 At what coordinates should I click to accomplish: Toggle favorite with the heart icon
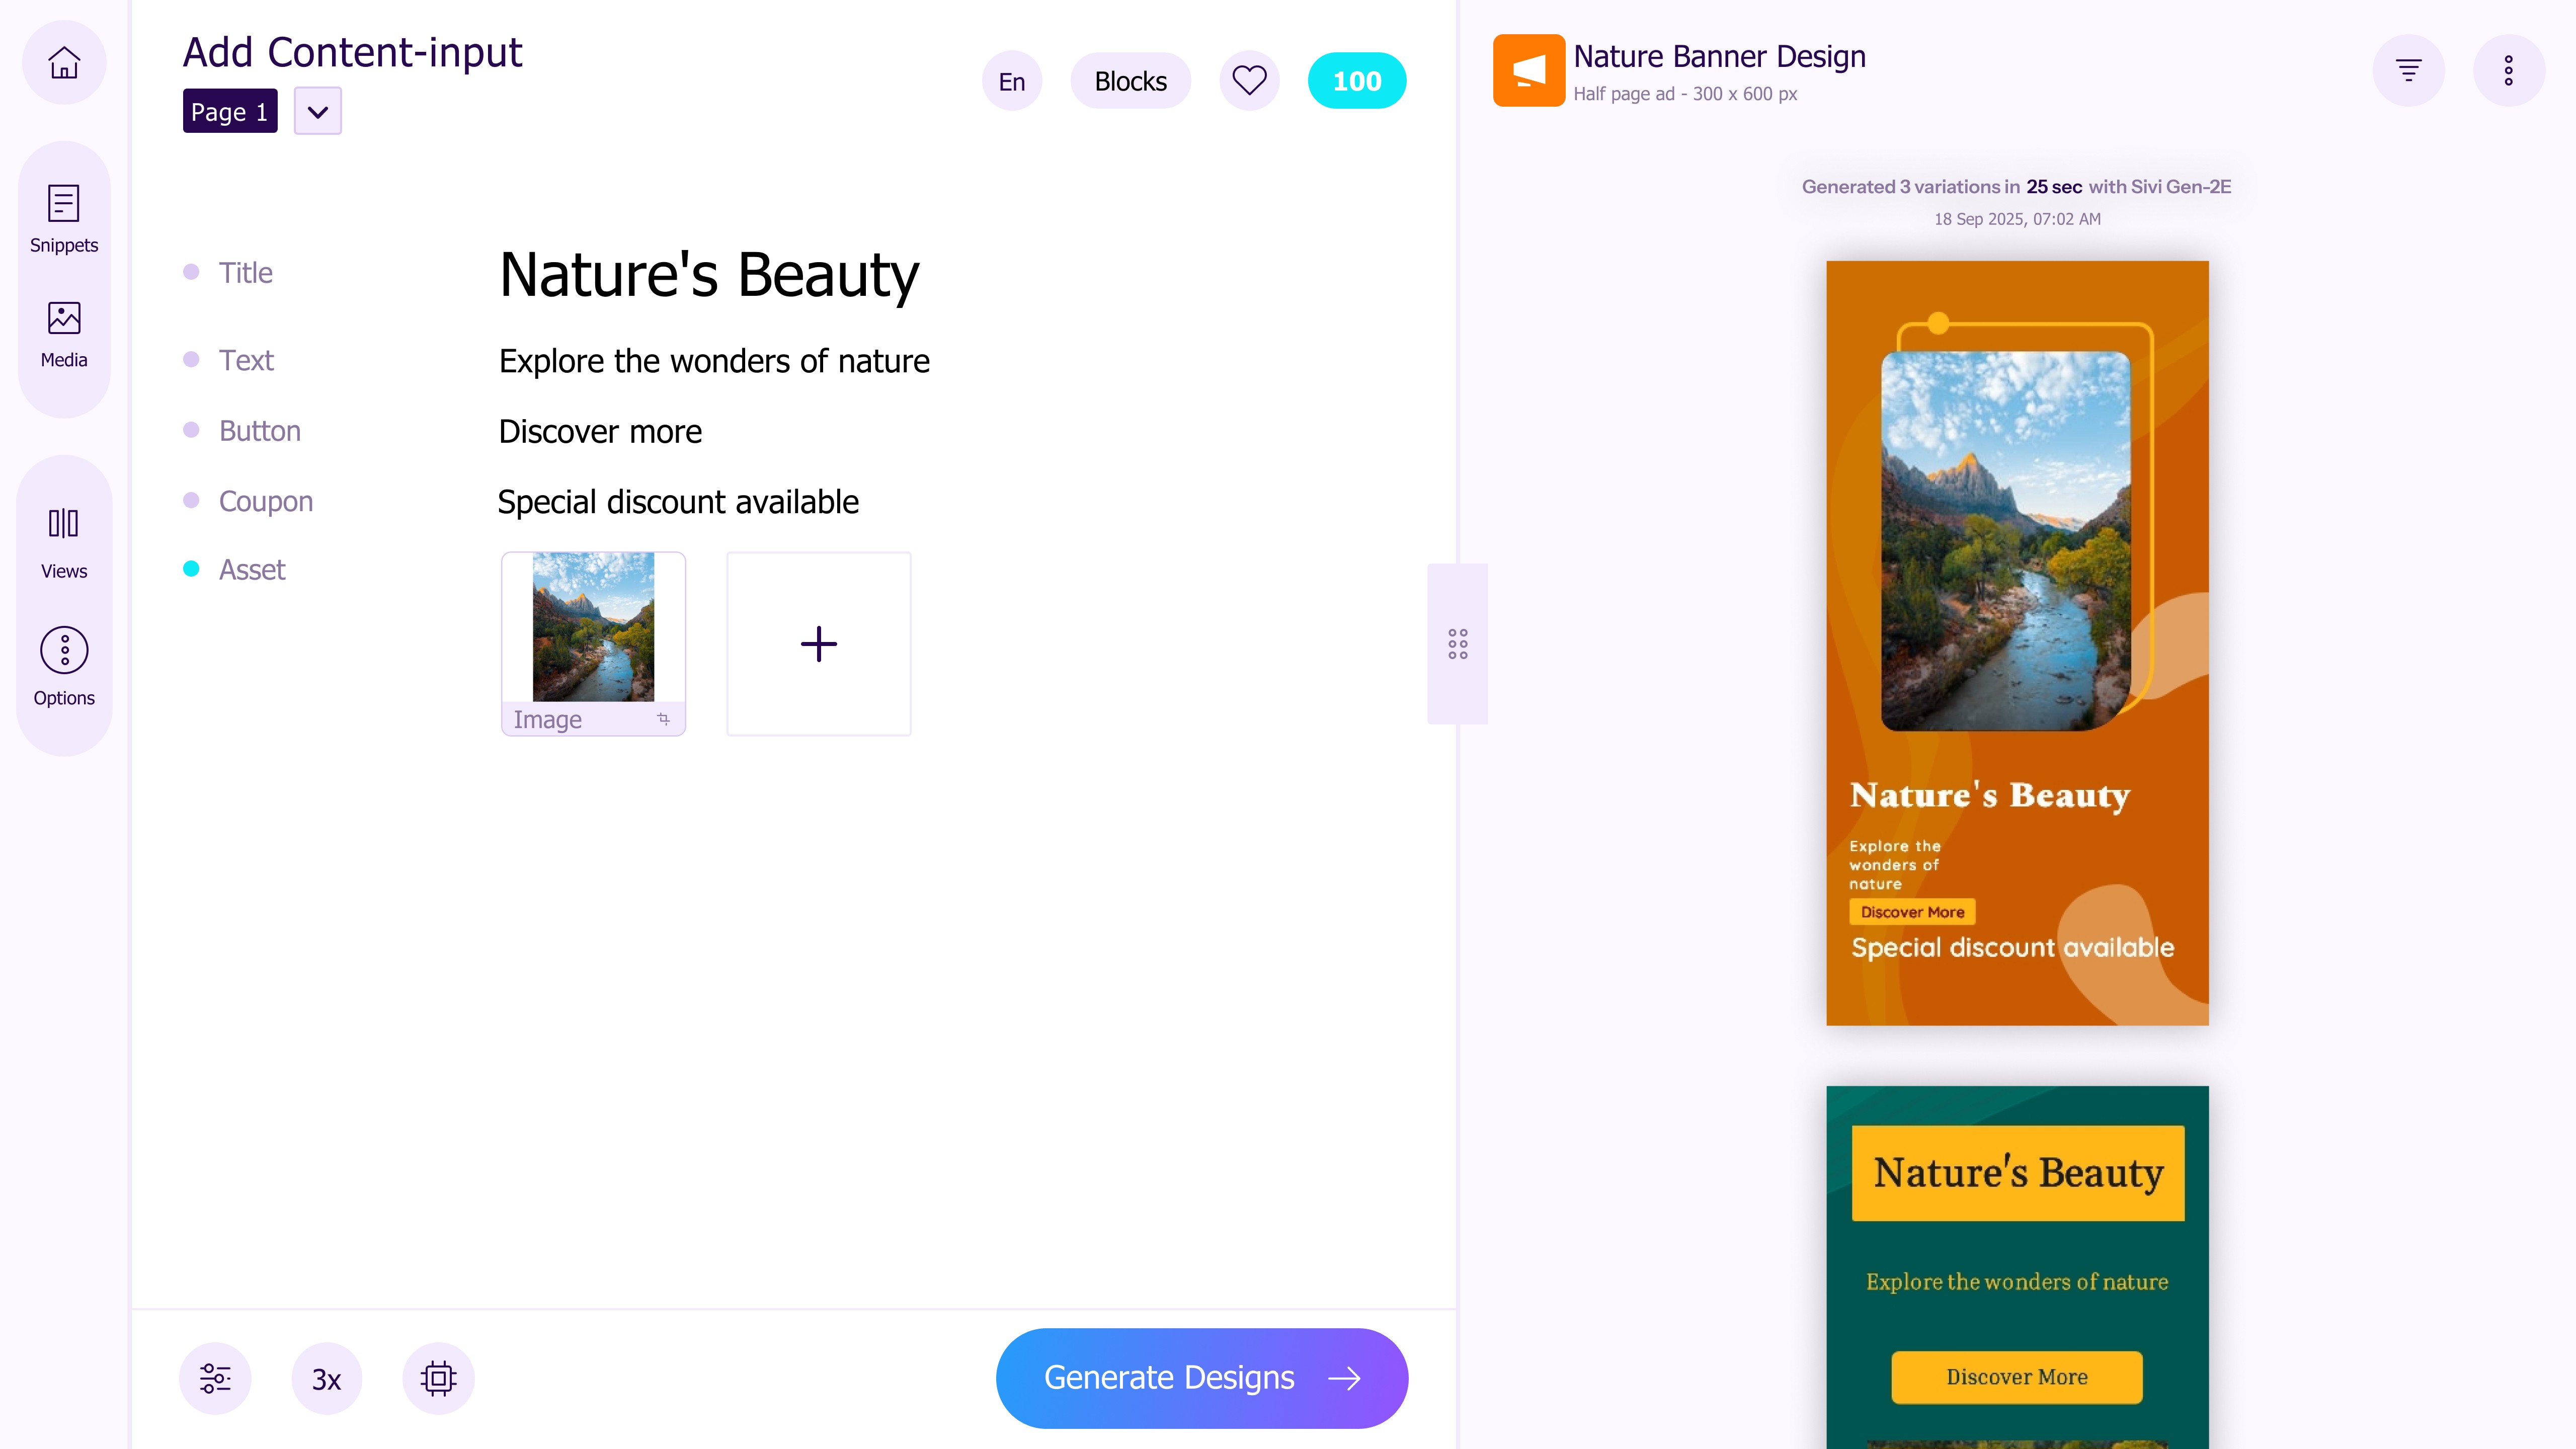click(1249, 80)
